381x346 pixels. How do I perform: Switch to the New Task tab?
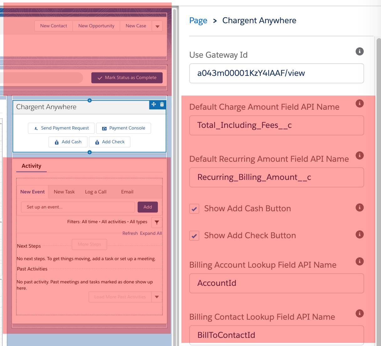64,191
